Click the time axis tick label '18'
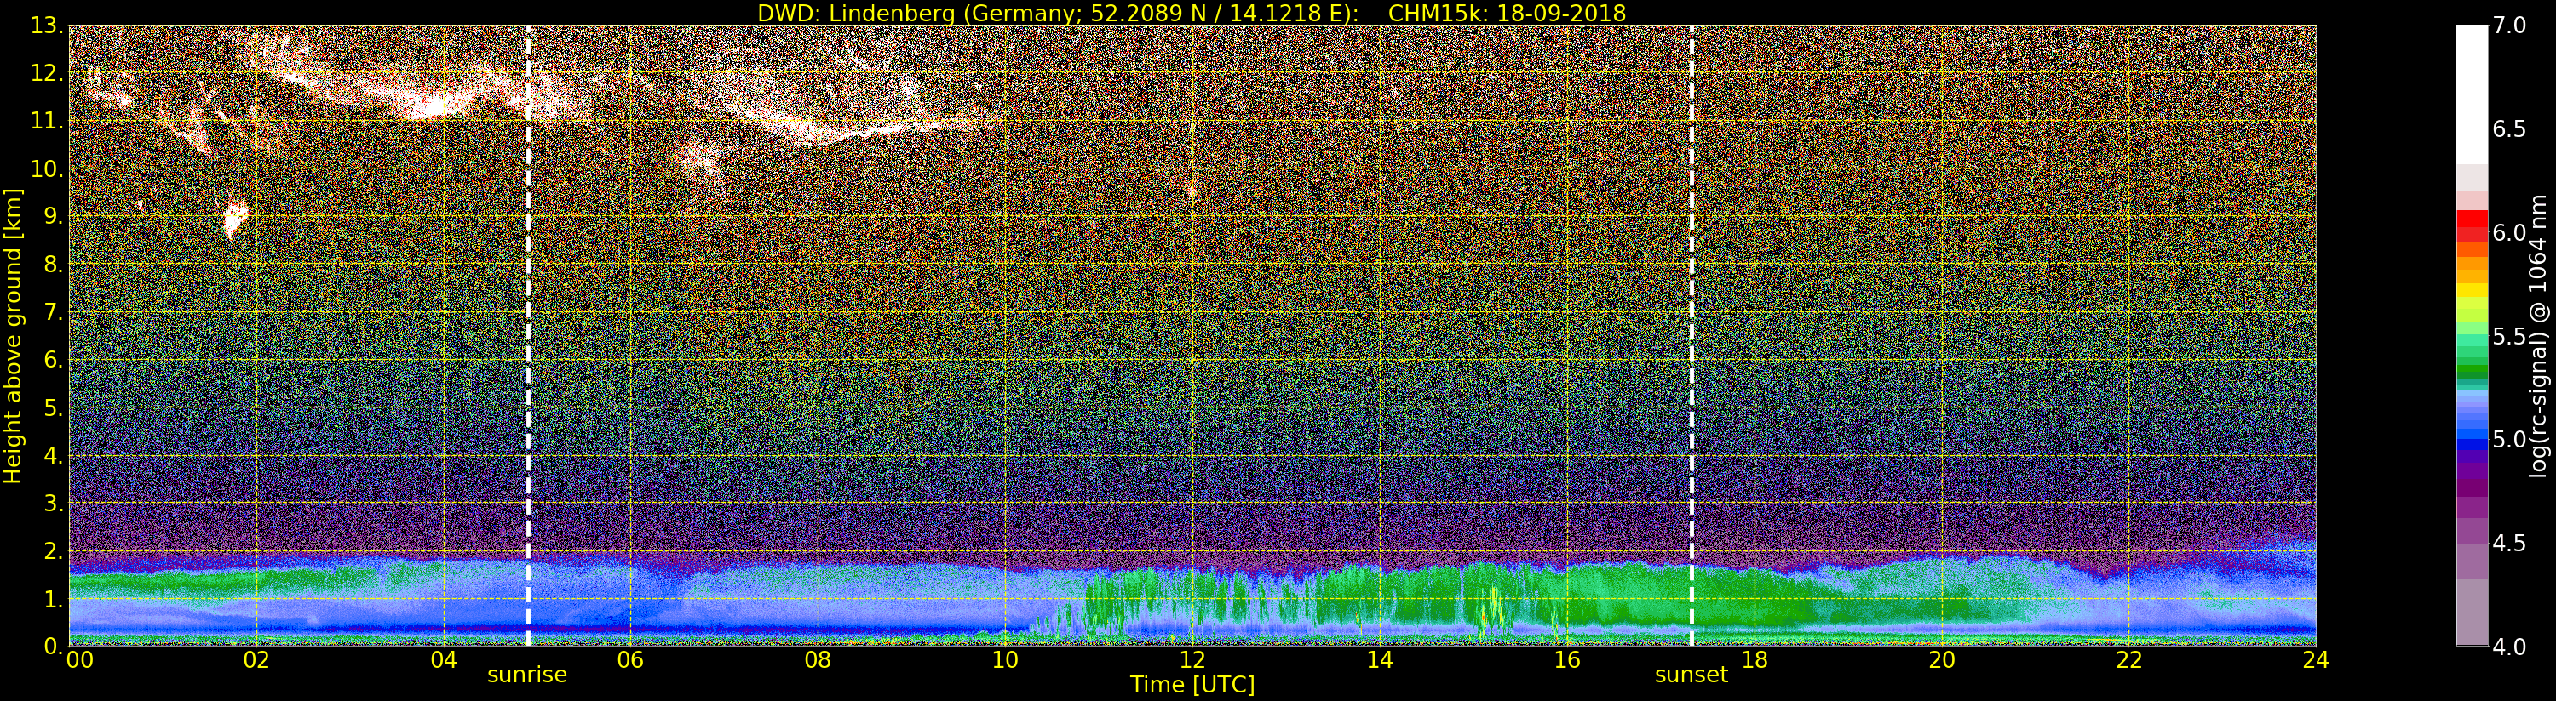This screenshot has height=701, width=2556. click(x=1755, y=660)
